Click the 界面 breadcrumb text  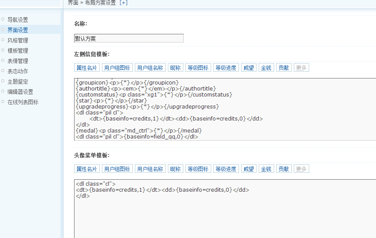73,3
